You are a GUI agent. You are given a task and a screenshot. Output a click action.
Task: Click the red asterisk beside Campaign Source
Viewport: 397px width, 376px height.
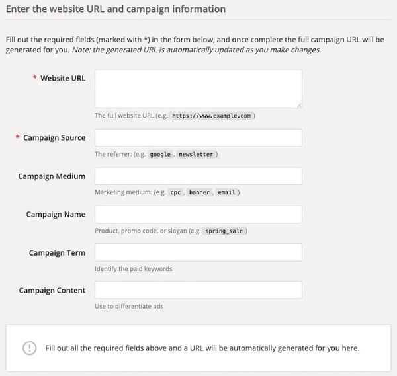pyautogui.click(x=17, y=137)
